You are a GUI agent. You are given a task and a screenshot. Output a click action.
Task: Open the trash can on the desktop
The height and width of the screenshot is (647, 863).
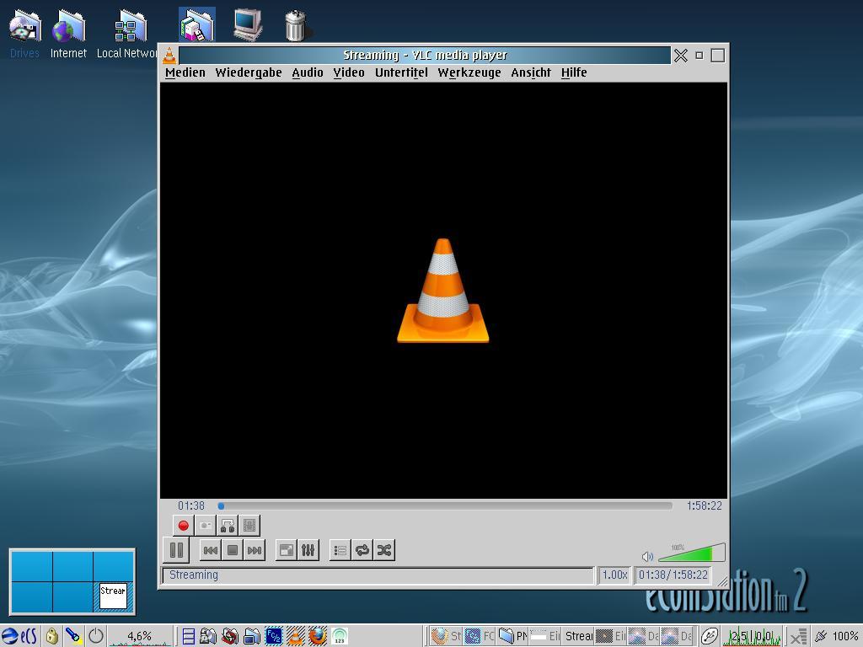click(x=296, y=25)
